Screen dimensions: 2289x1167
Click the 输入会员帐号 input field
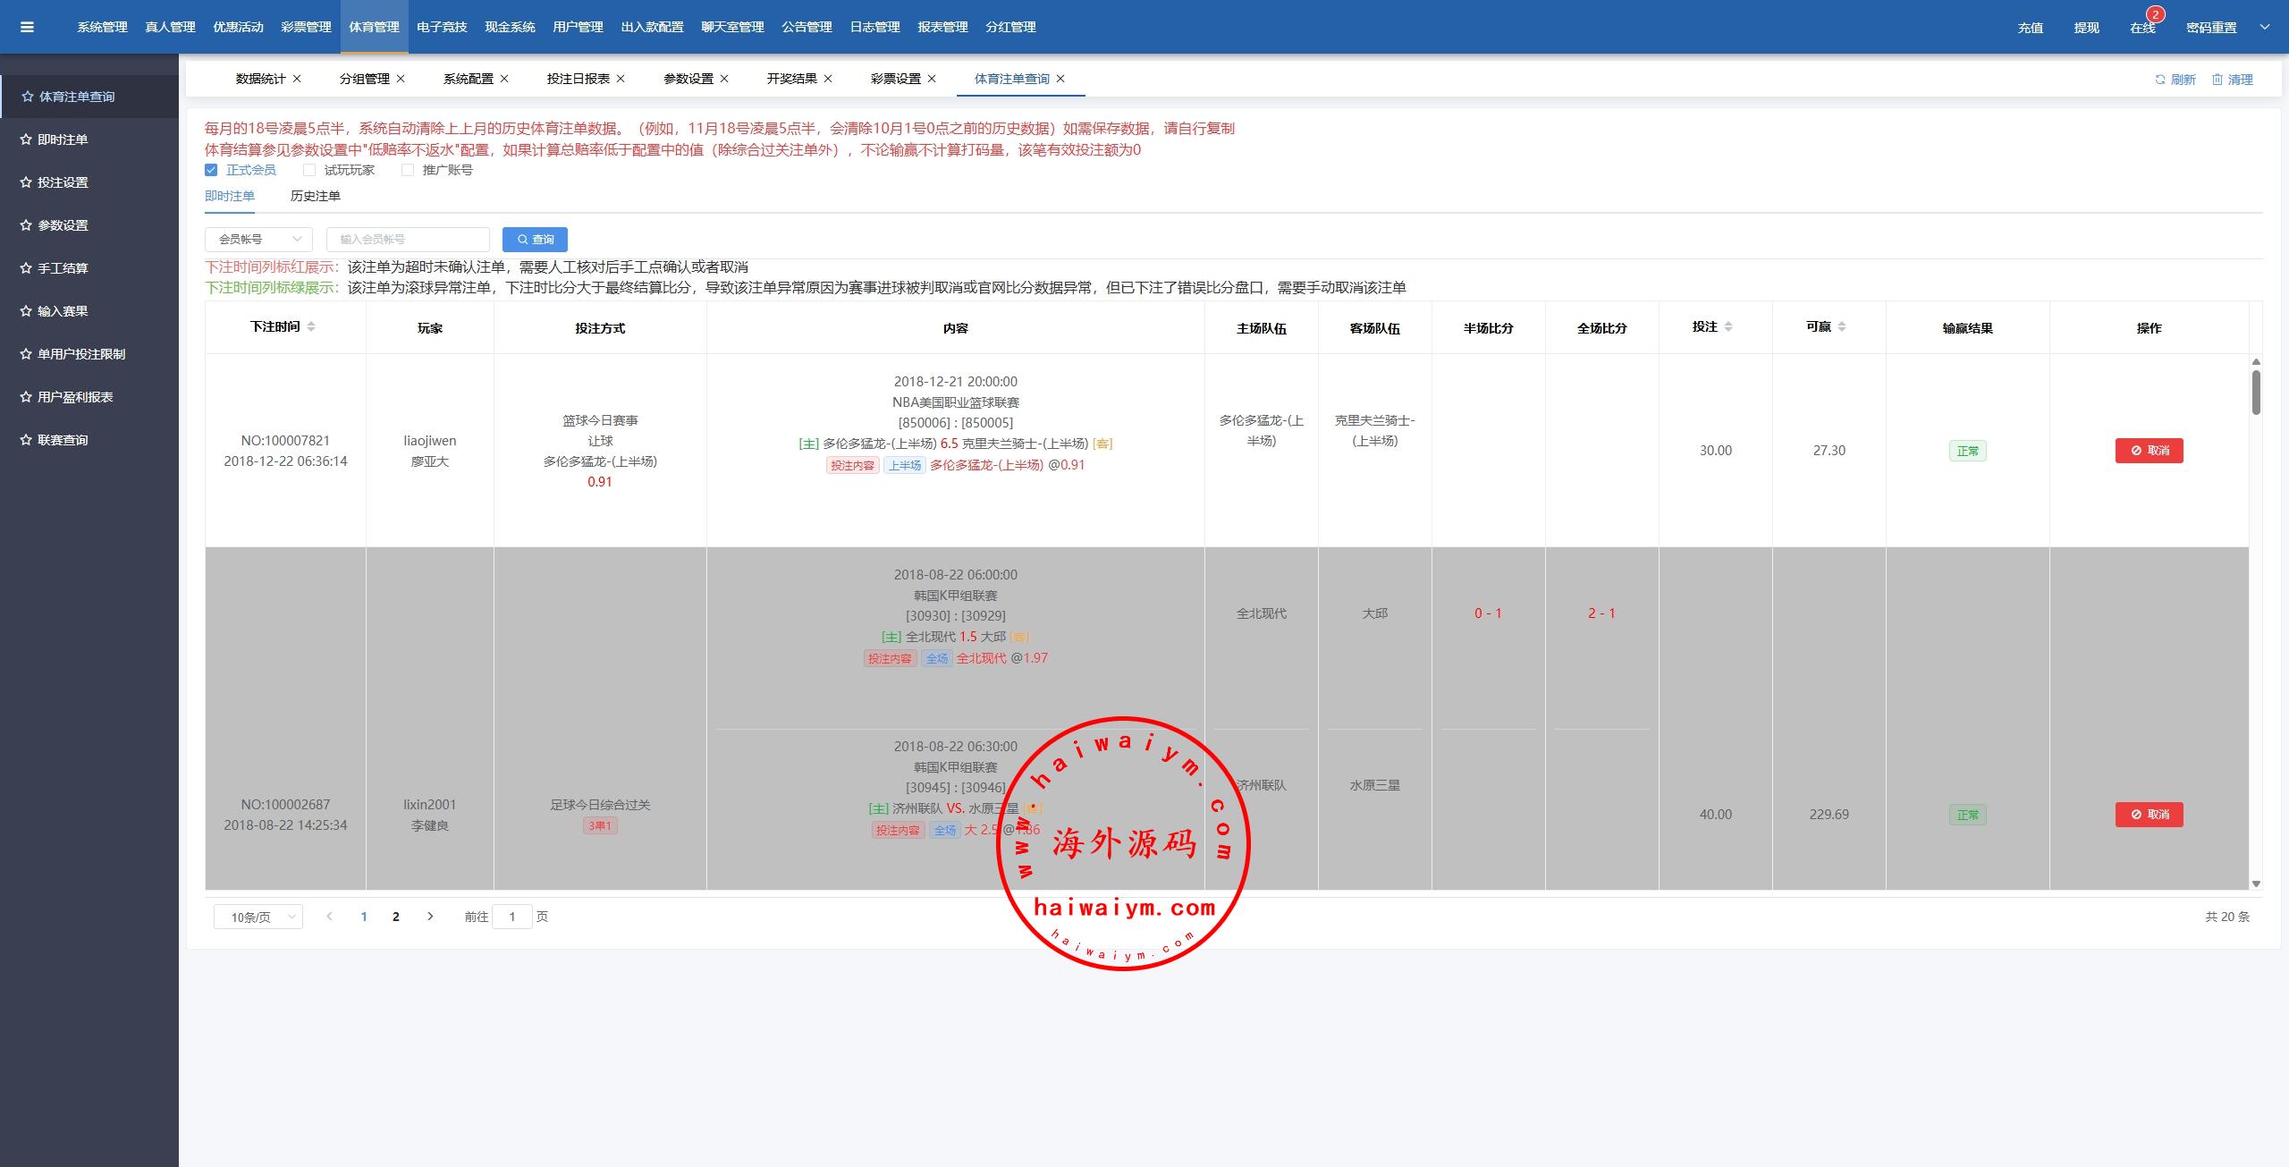408,240
